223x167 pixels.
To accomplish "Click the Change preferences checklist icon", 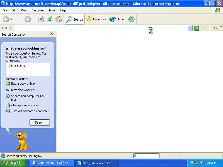I will tap(8, 105).
